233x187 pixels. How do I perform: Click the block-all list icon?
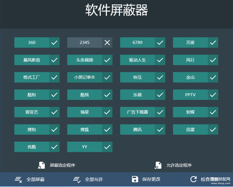tap(18, 179)
